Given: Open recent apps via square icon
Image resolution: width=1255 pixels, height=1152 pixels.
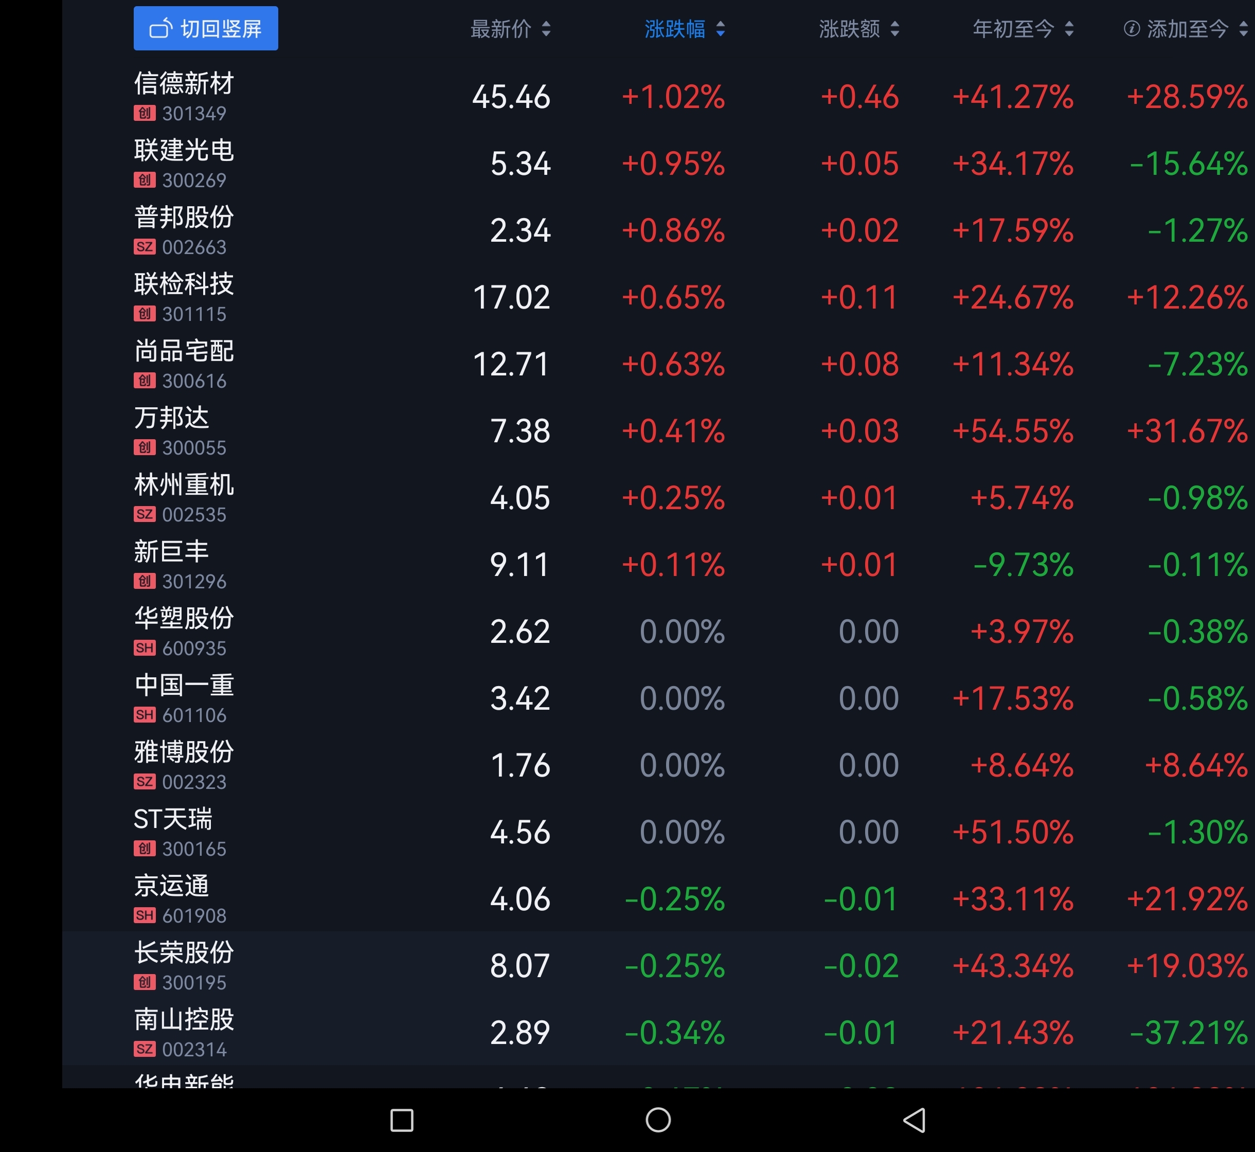Looking at the screenshot, I should click(402, 1120).
